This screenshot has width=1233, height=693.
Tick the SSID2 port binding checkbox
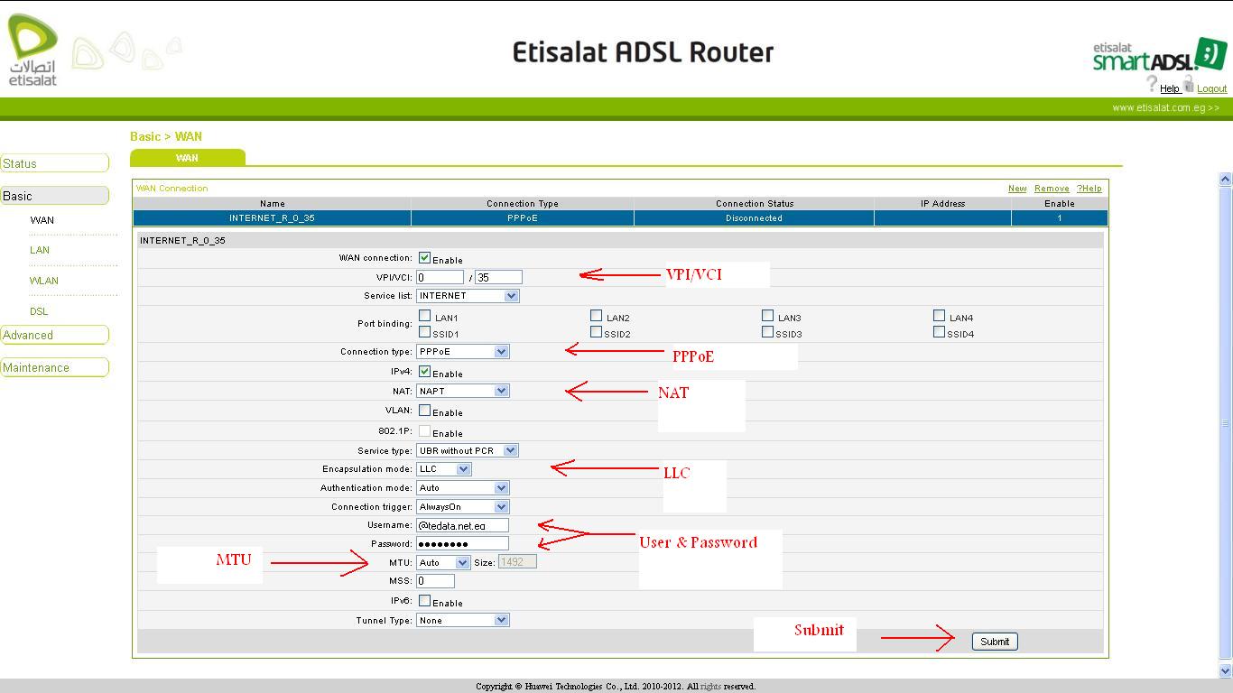(596, 332)
